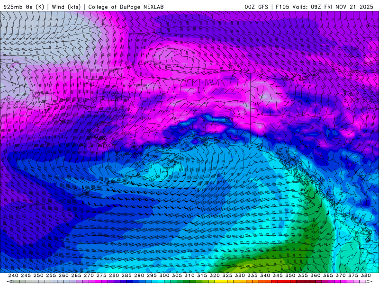Click the 380 color scale label
This screenshot has height=284, width=379.
[x=366, y=275]
